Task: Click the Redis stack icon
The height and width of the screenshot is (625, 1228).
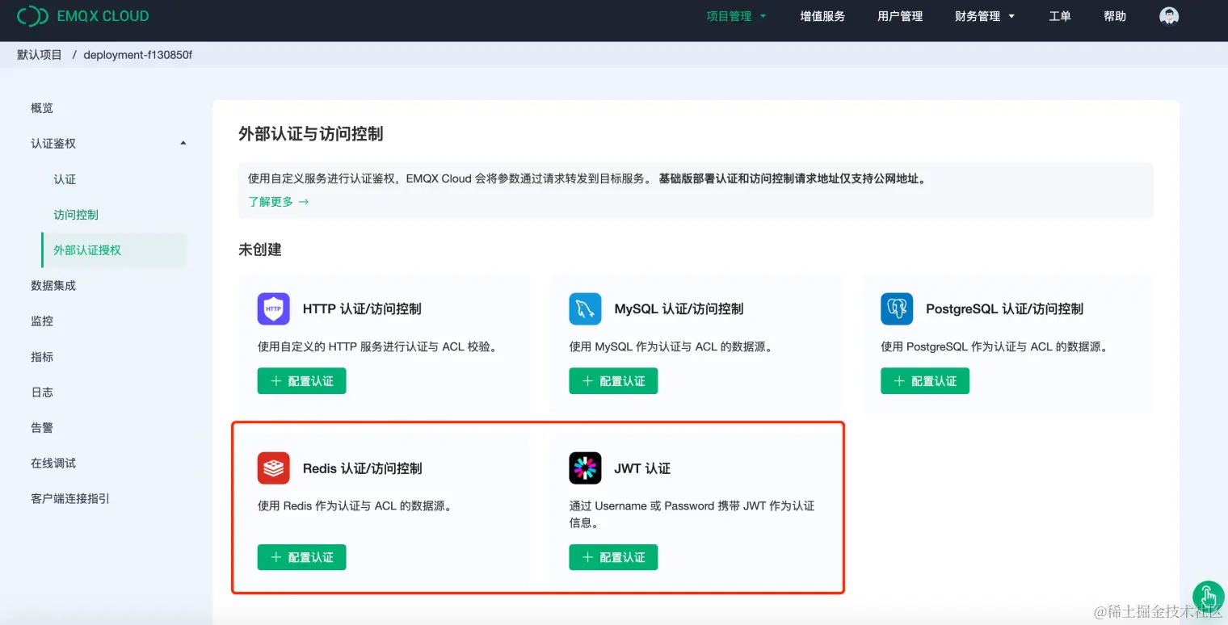Action: click(274, 468)
